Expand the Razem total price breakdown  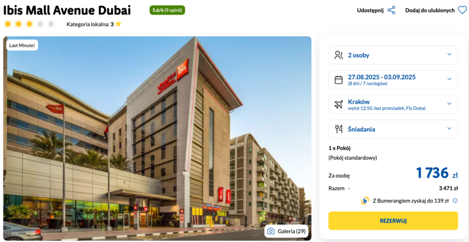(340, 189)
